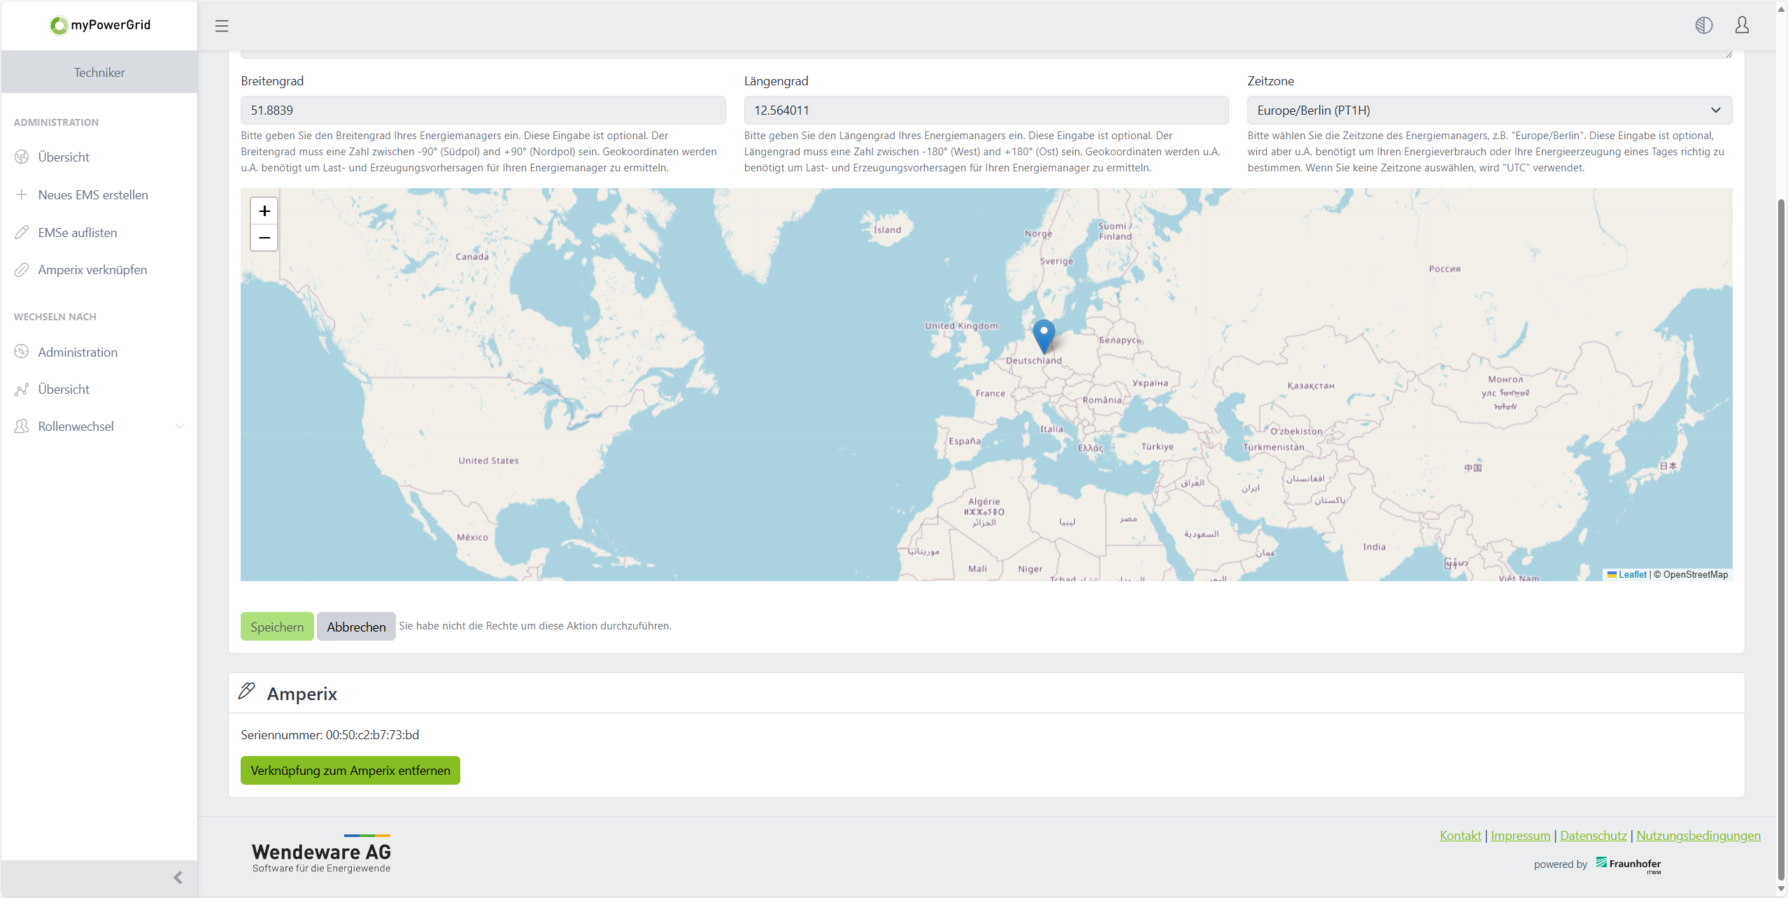This screenshot has width=1788, height=898.
Task: Click the Speichern button
Action: [277, 627]
